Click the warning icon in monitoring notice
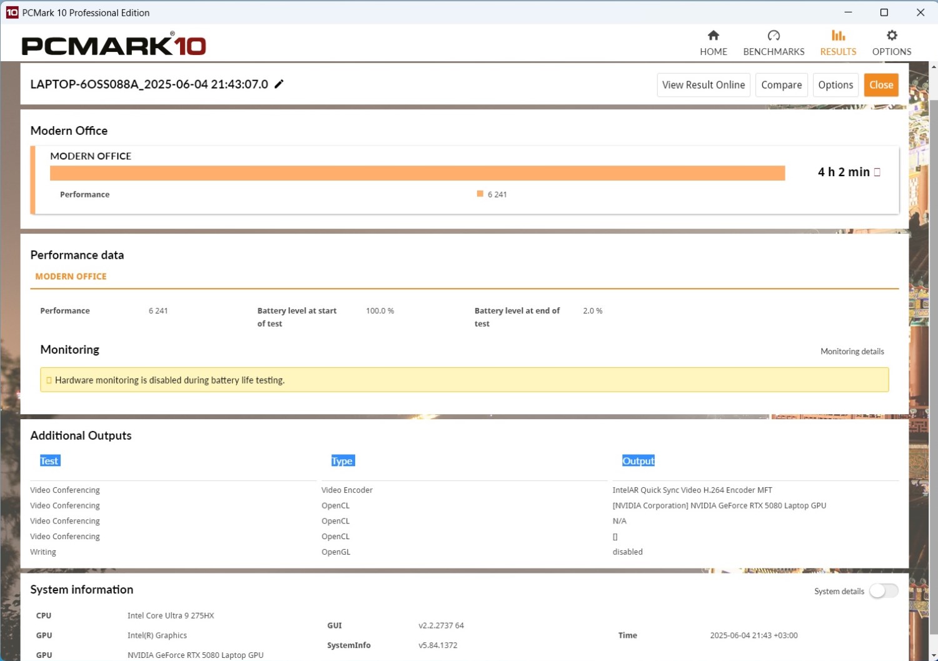The height and width of the screenshot is (661, 938). (x=49, y=380)
